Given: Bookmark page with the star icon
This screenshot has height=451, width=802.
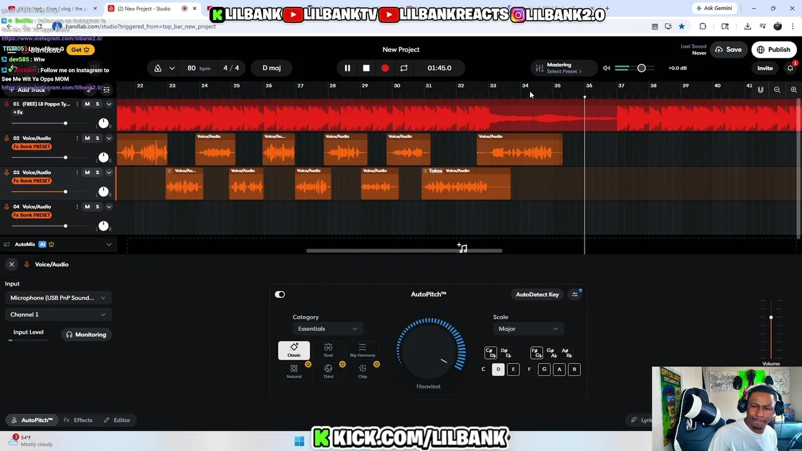Looking at the screenshot, I should click(682, 26).
